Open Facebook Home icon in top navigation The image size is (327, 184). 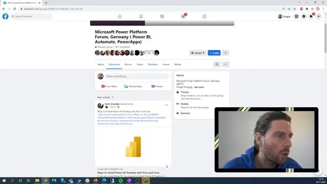(120, 16)
